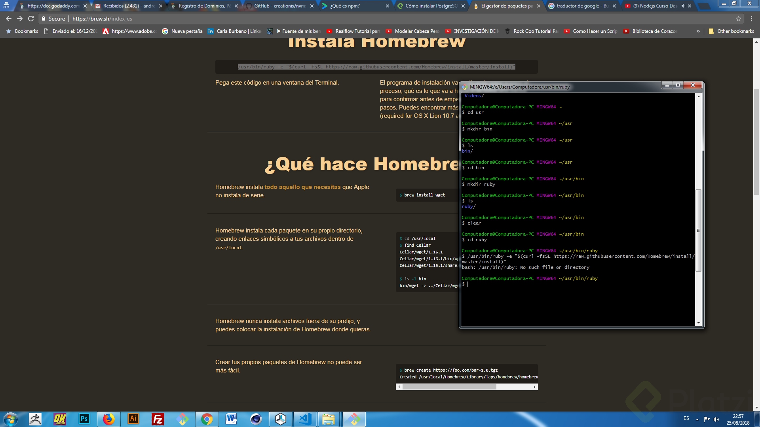The height and width of the screenshot is (427, 760).
Task: Open the adobe.com bookmark
Action: point(129,31)
